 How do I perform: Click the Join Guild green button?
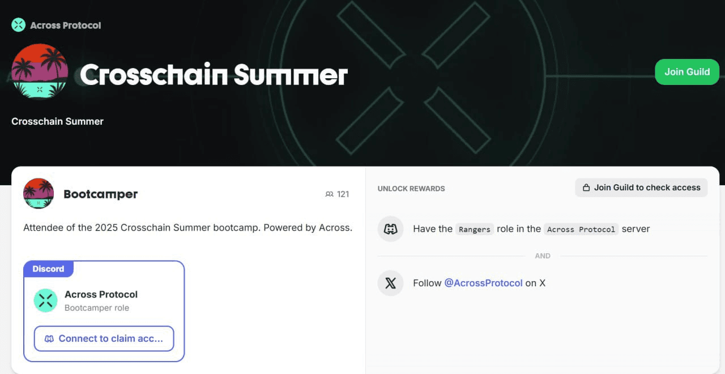687,72
